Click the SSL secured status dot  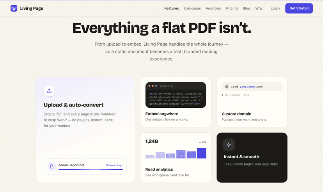point(222,95)
